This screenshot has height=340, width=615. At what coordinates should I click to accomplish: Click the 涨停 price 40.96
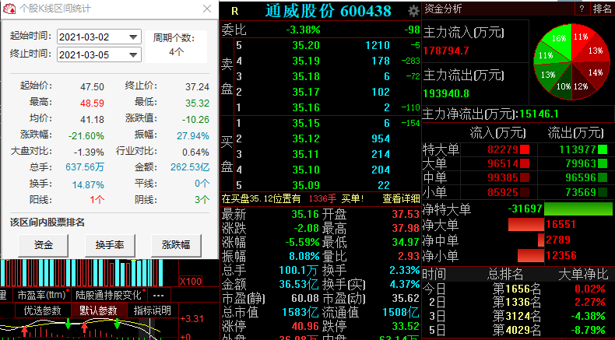[x=305, y=326]
